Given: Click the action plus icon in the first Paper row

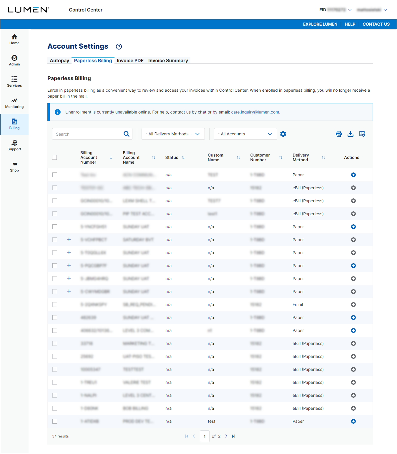Looking at the screenshot, I should 353,175.
